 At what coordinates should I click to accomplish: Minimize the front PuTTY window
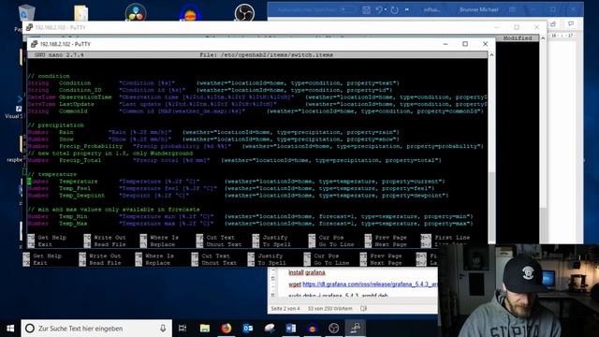point(446,44)
